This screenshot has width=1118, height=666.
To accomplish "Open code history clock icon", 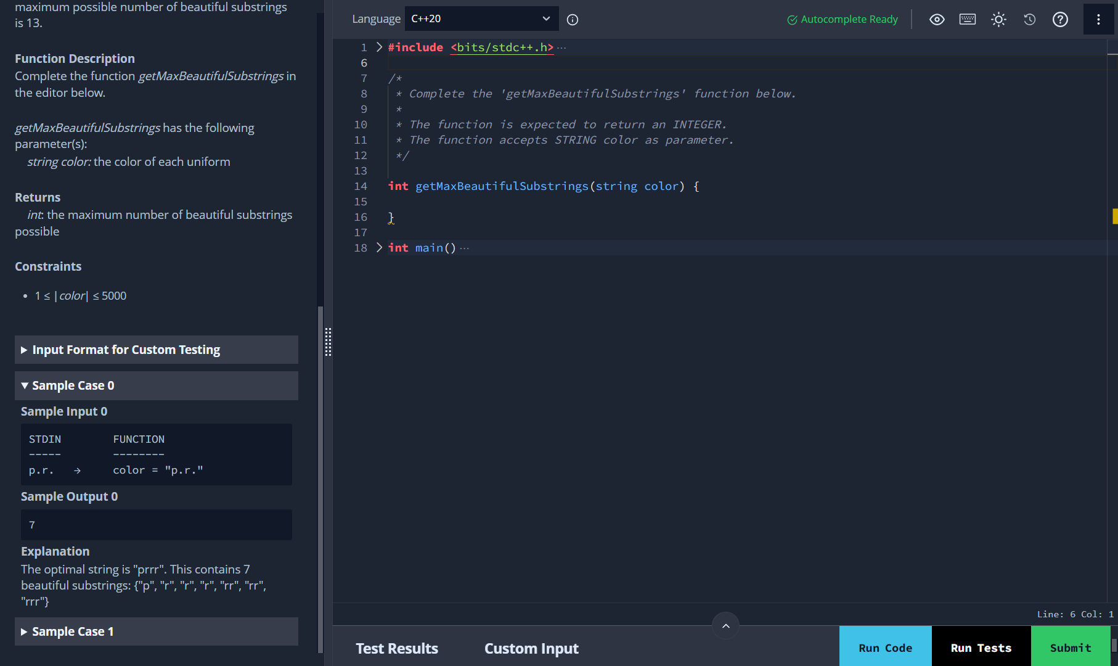I will click(x=1029, y=20).
